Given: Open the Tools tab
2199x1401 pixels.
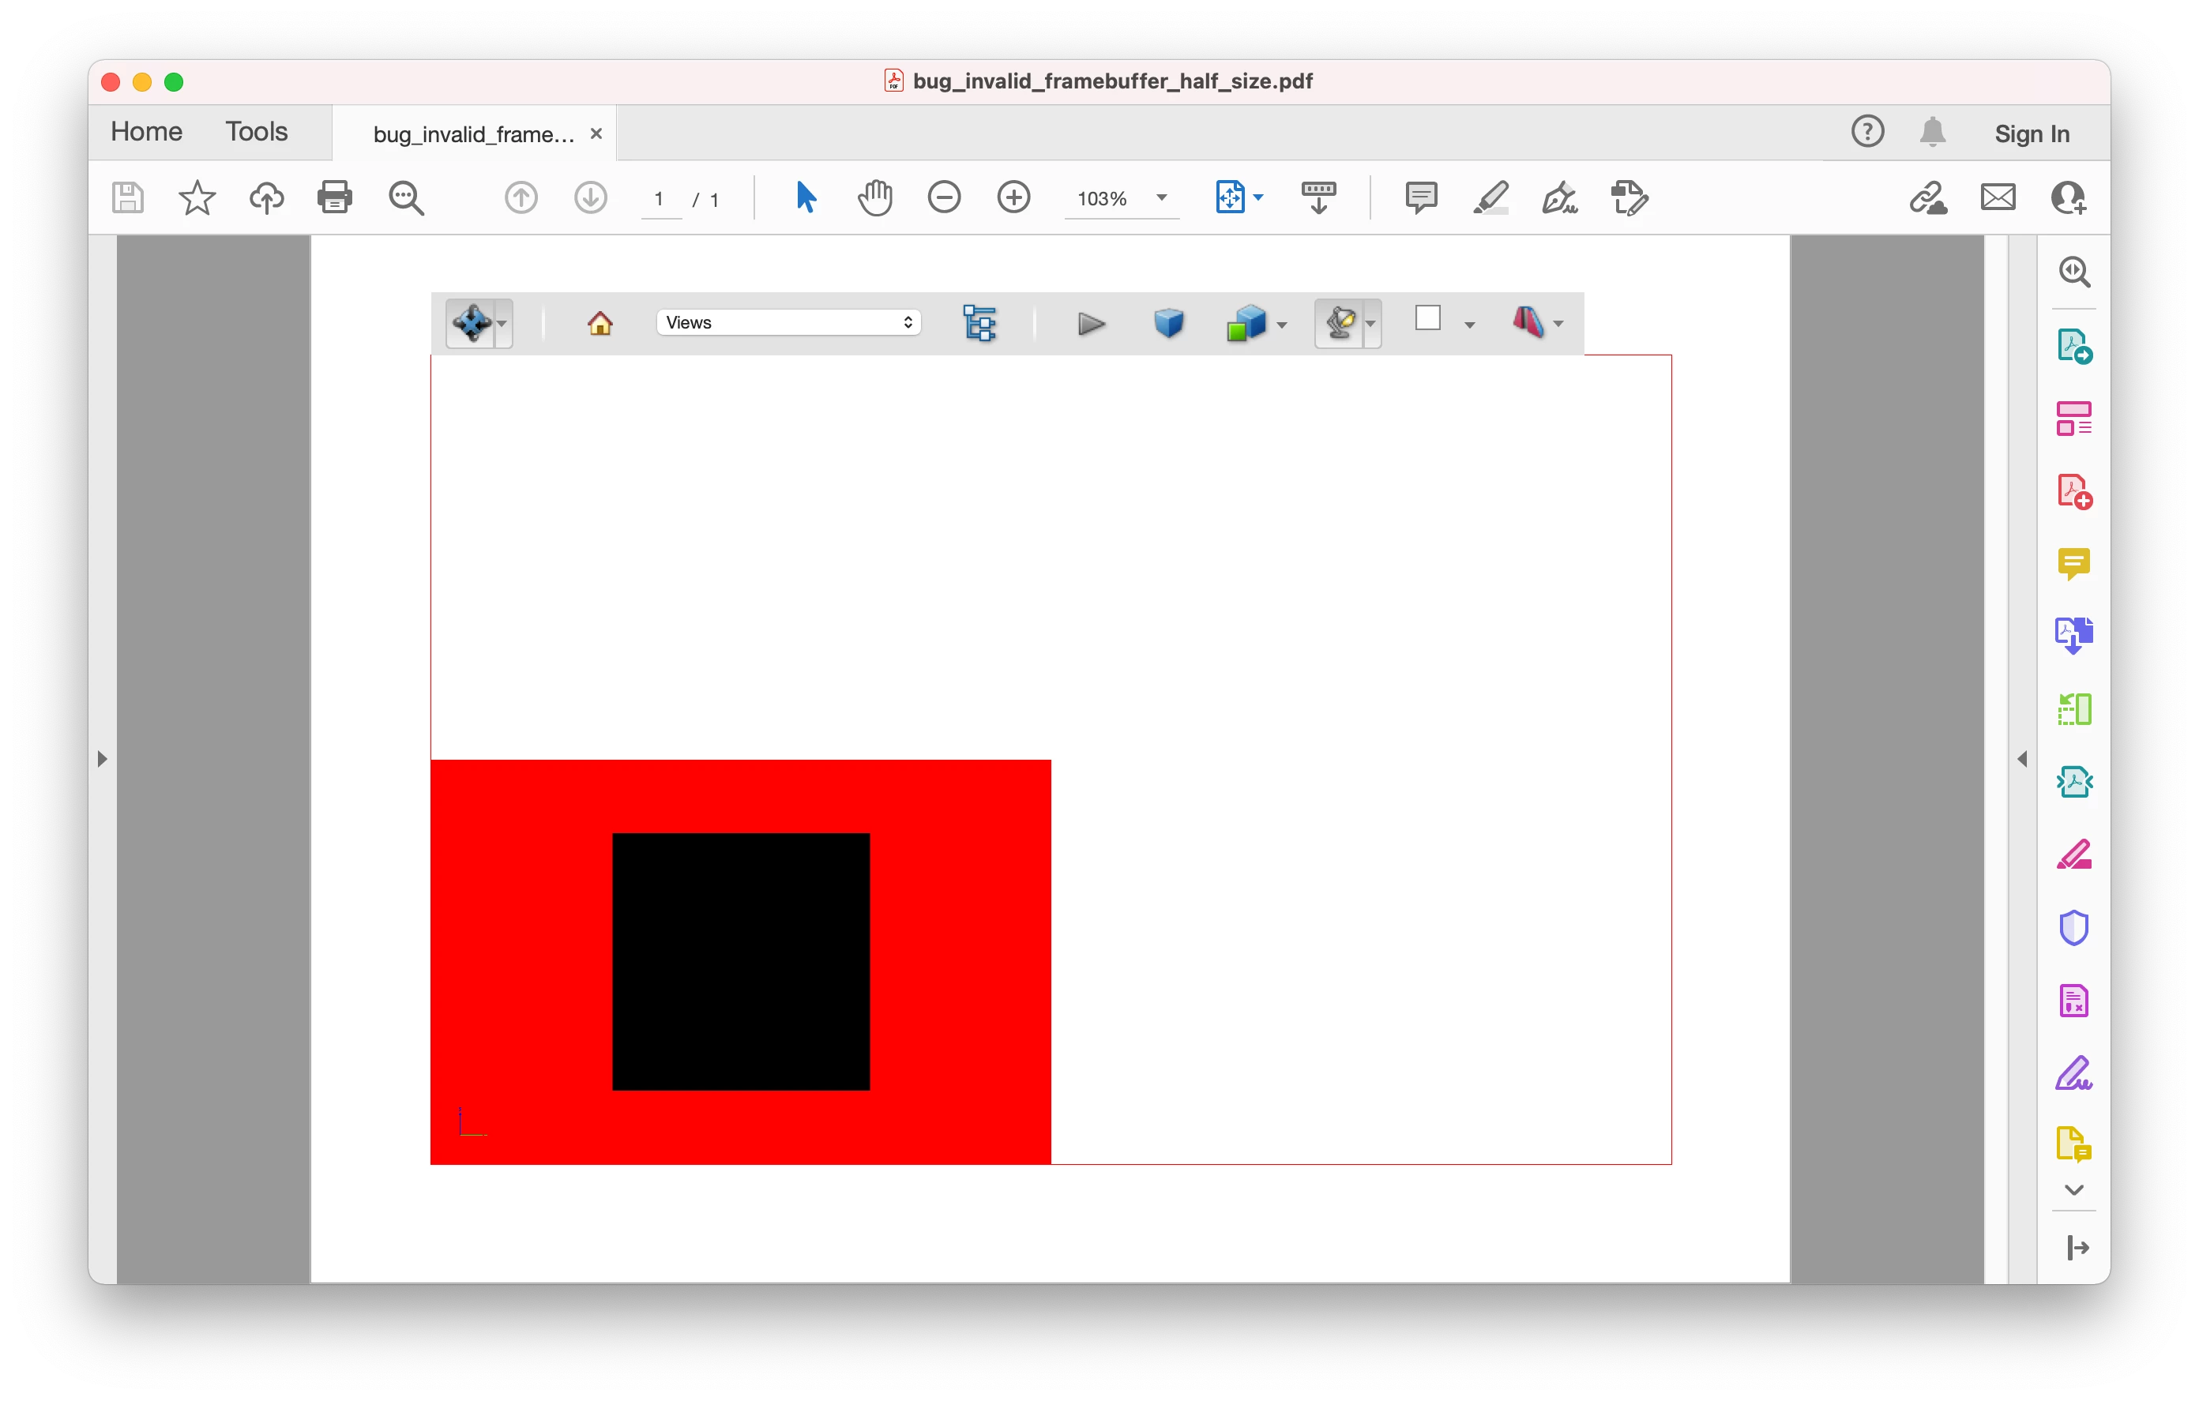Looking at the screenshot, I should [257, 132].
